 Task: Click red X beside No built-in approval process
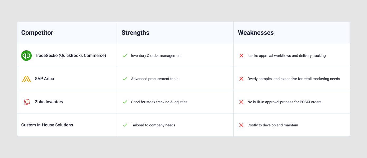point(241,102)
